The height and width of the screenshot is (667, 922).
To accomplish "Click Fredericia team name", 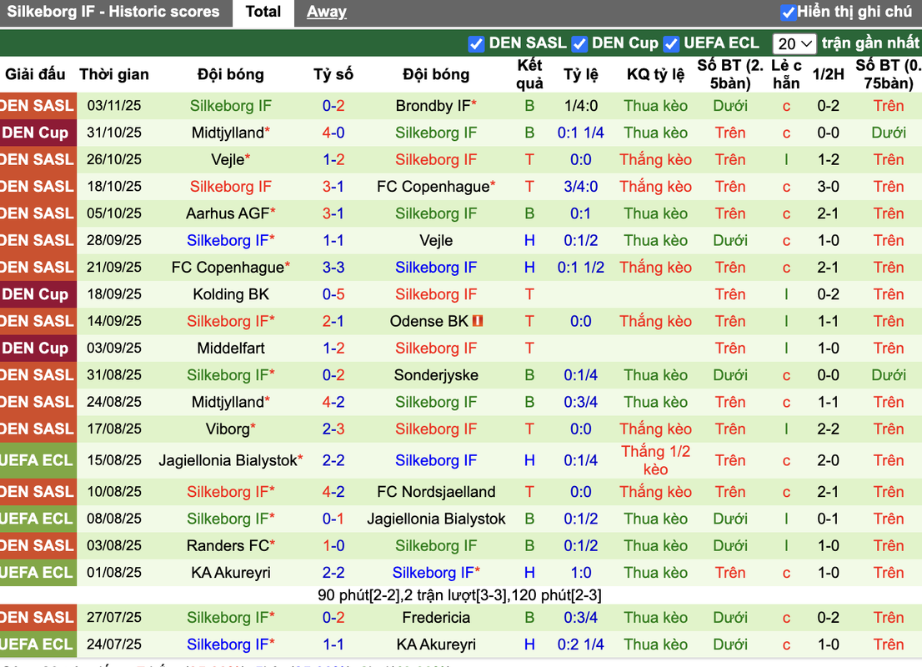I will point(436,618).
